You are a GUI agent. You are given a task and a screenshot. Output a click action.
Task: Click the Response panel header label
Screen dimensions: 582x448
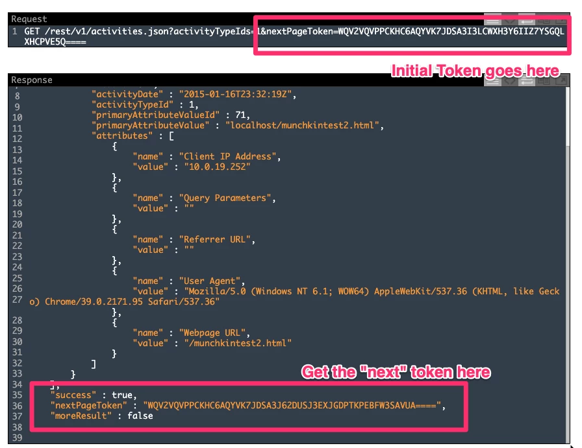pyautogui.click(x=32, y=80)
